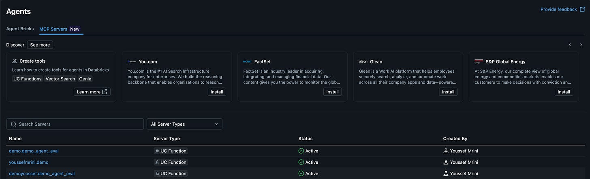Install the Glean MCP server

tap(448, 92)
